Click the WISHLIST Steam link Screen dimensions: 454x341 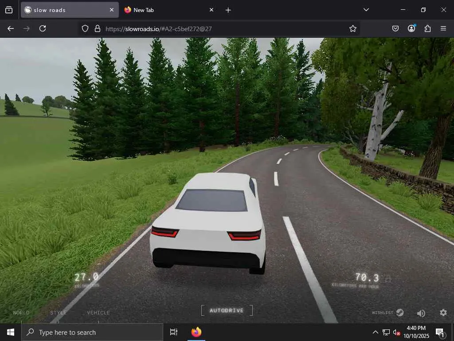point(387,313)
